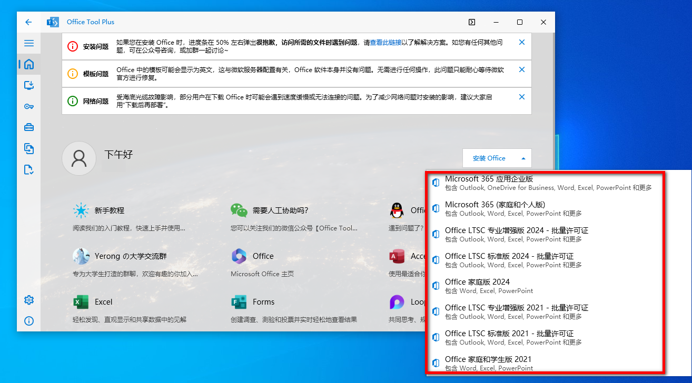Image resolution: width=692 pixels, height=383 pixels.
Task: Click the Loop icon
Action: (397, 302)
